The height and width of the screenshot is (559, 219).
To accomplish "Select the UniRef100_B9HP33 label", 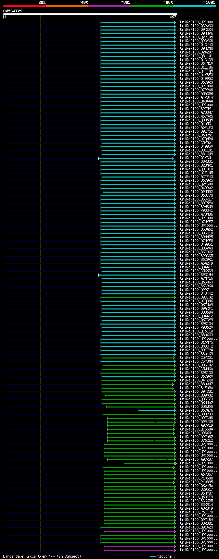I will [x=196, y=414].
